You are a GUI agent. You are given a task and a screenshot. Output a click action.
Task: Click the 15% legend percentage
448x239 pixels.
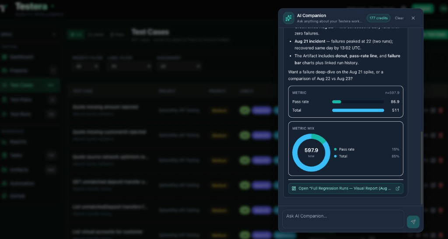[395, 149]
